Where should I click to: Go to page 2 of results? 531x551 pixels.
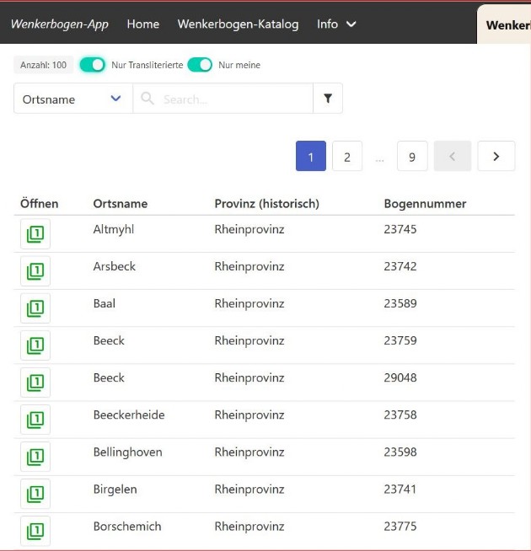coord(347,156)
